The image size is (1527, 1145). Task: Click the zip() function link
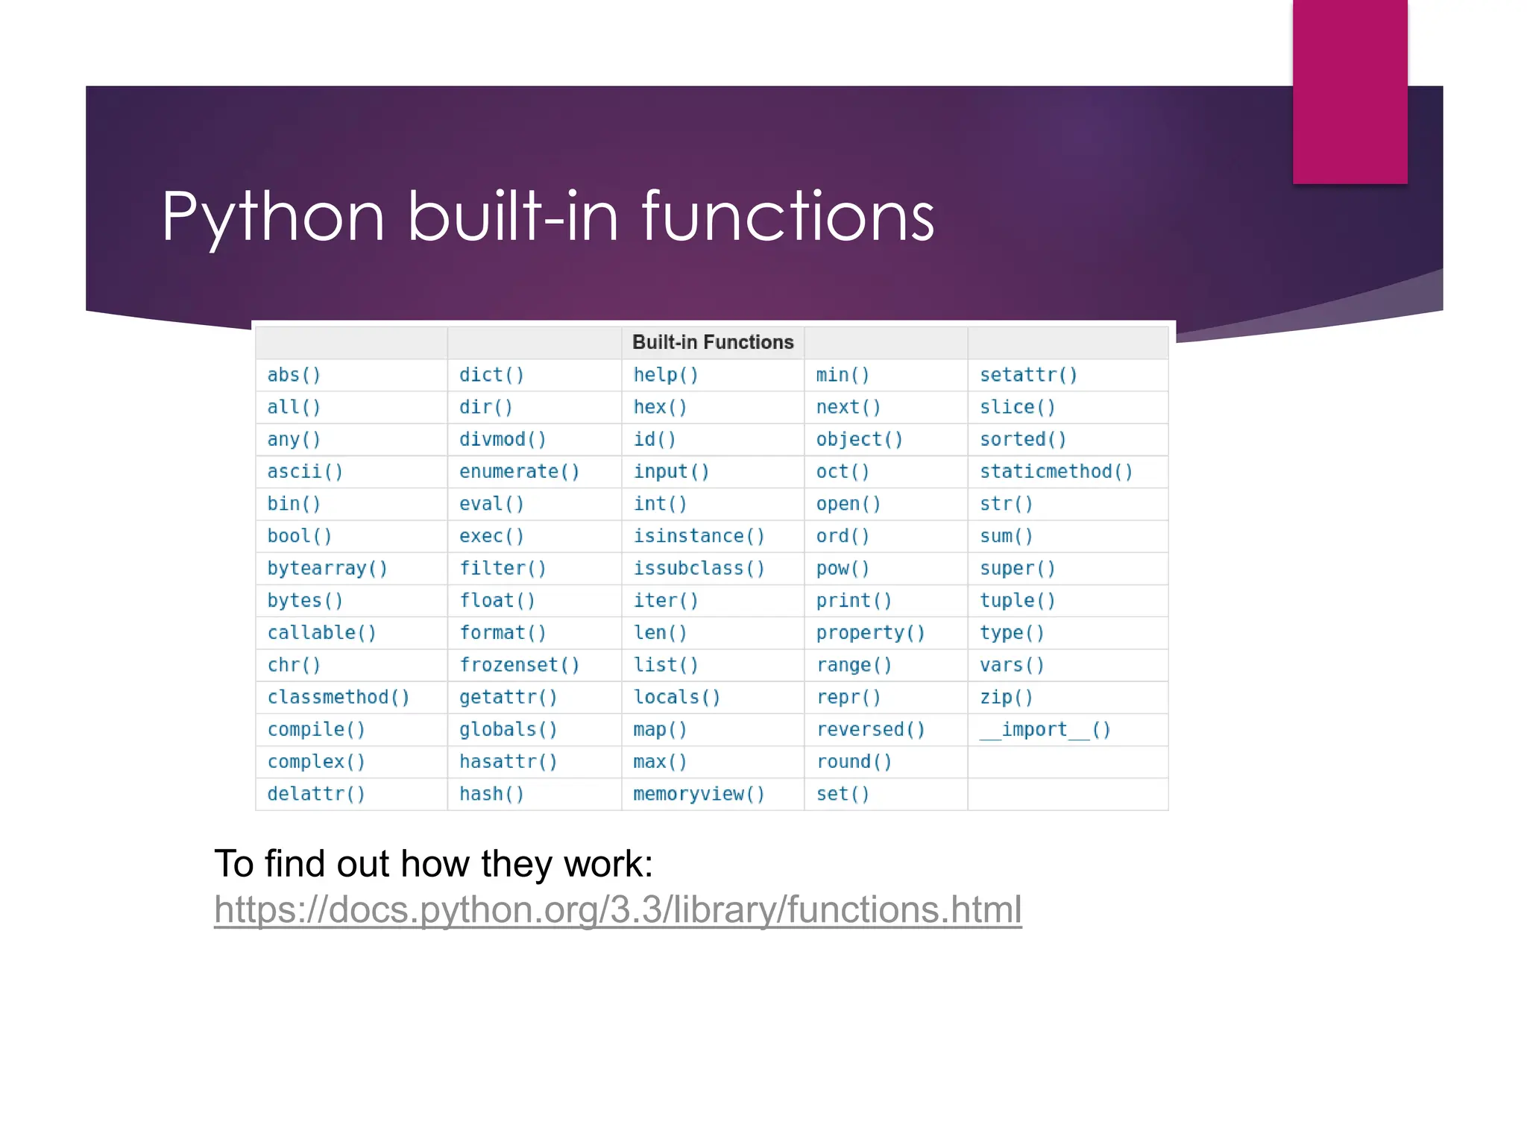(x=1006, y=697)
